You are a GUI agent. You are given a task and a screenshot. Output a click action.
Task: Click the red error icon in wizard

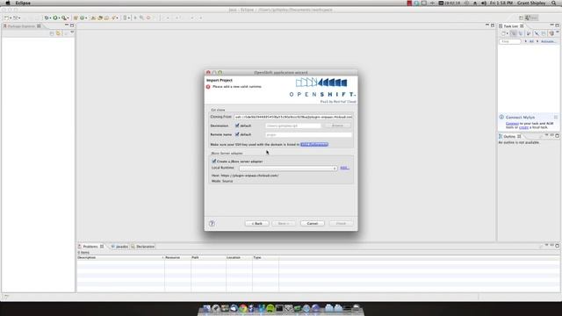[208, 87]
